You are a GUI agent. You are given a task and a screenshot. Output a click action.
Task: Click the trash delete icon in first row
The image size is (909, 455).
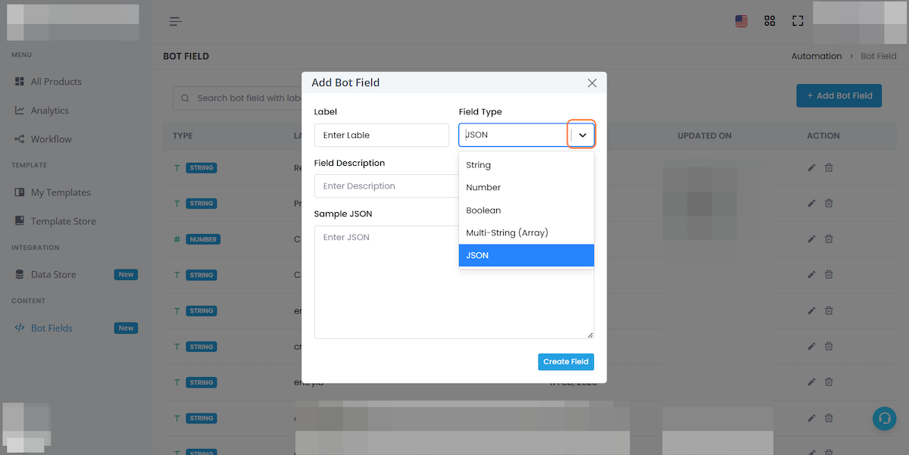coord(829,167)
